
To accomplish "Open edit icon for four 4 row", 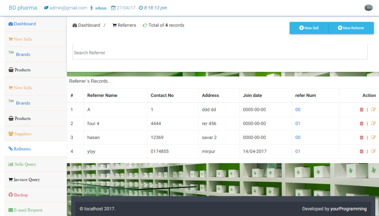I will [373, 124].
